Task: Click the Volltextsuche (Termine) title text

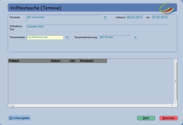Action: coord(36,8)
